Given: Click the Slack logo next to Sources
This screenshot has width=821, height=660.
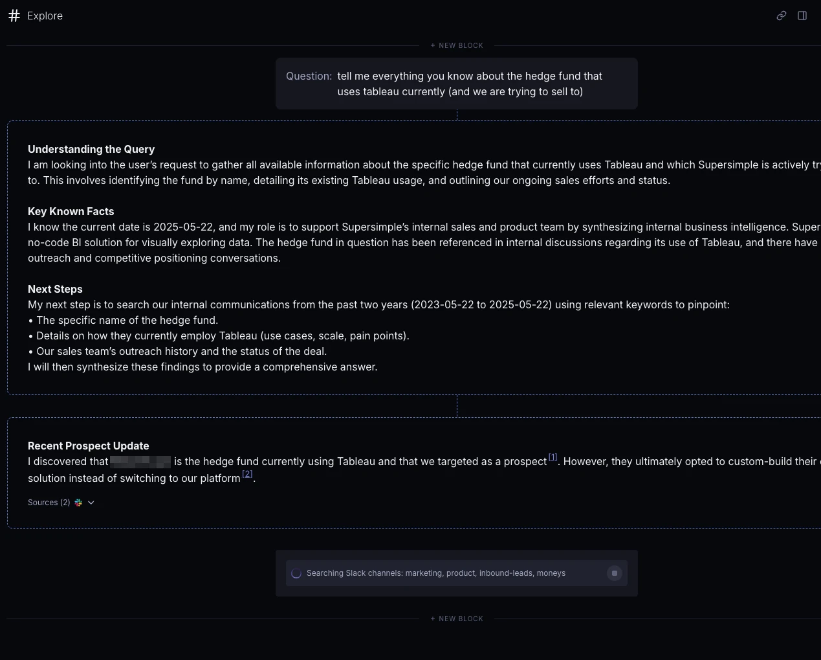Looking at the screenshot, I should click(x=78, y=503).
